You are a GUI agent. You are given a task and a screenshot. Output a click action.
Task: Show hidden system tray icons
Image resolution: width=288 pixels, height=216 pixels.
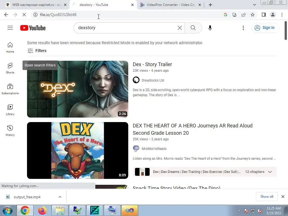(239, 211)
